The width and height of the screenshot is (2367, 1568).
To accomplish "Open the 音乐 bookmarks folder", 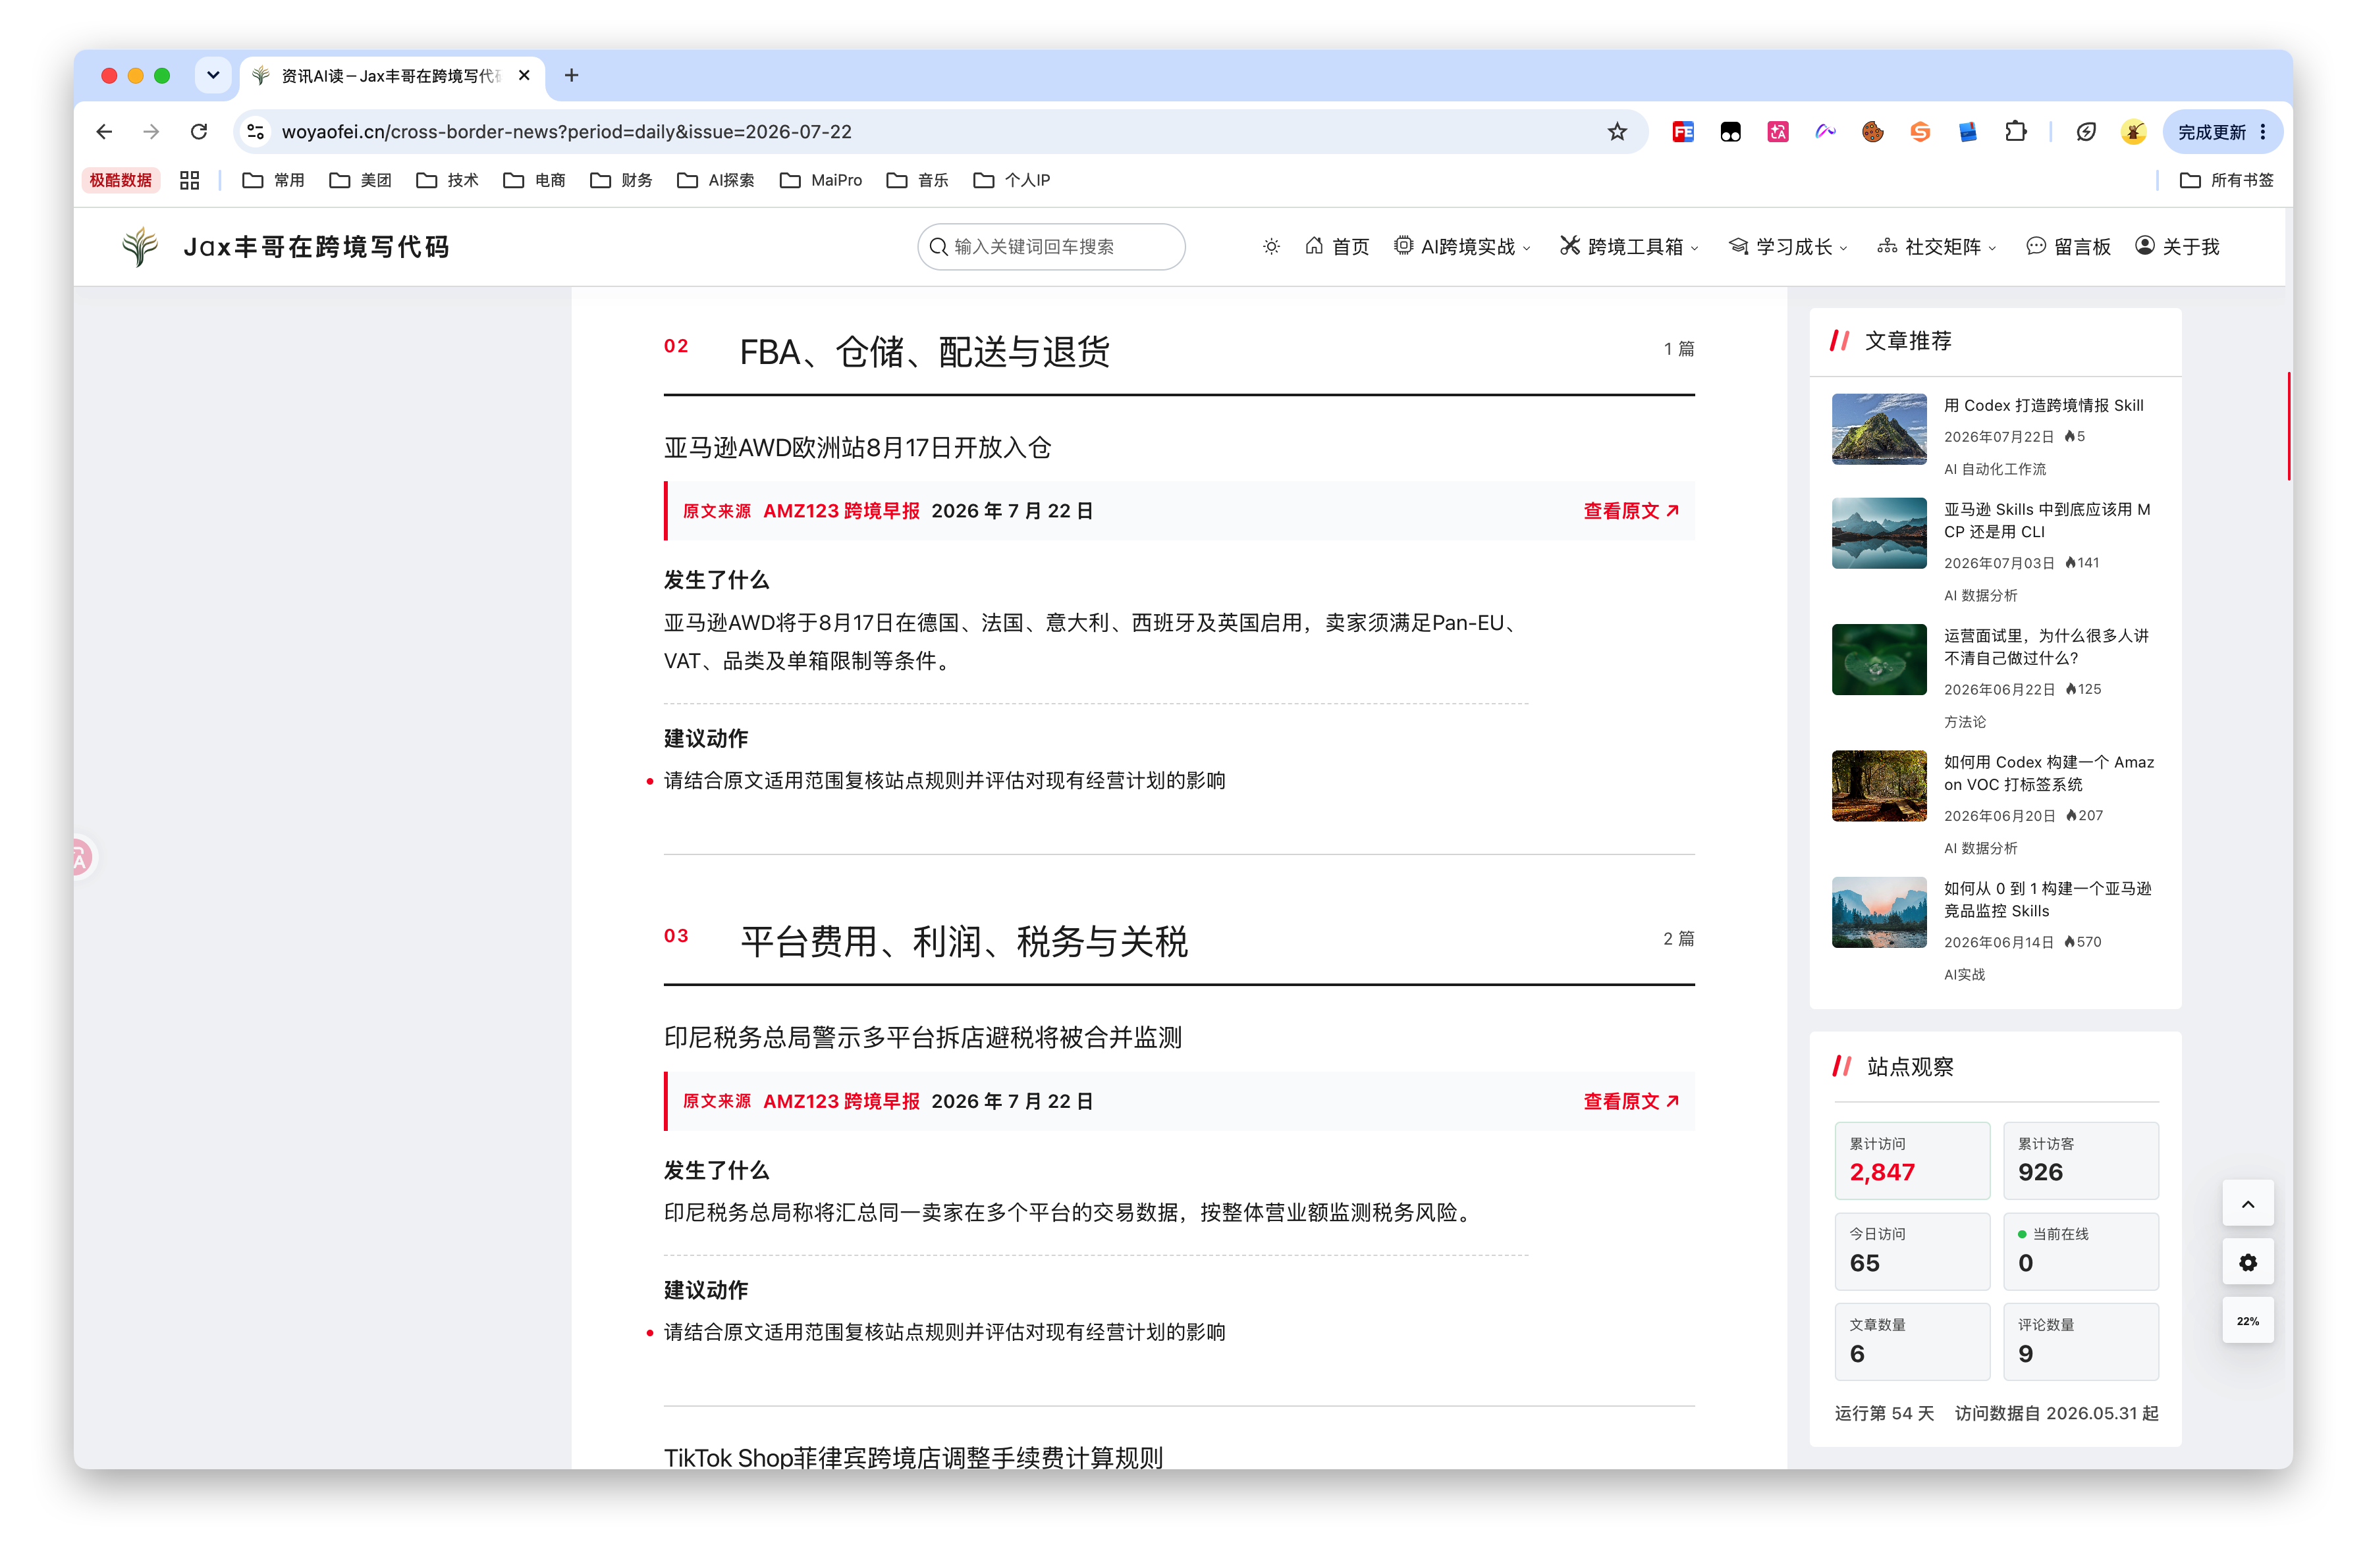I will coord(917,180).
